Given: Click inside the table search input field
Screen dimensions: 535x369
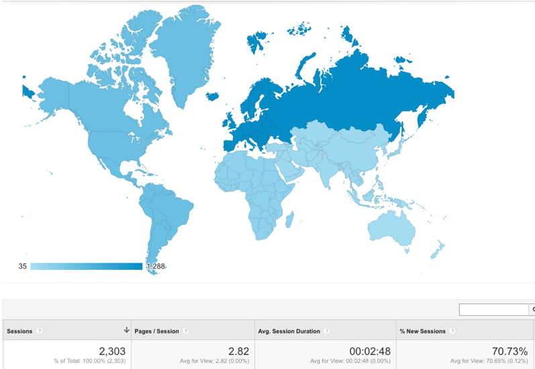Looking at the screenshot, I should (x=493, y=309).
